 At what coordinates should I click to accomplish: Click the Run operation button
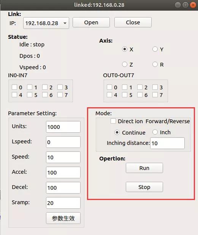144,168
